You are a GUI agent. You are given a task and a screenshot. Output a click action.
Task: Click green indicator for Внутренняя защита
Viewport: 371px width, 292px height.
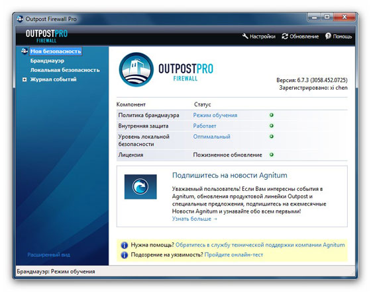pyautogui.click(x=272, y=126)
